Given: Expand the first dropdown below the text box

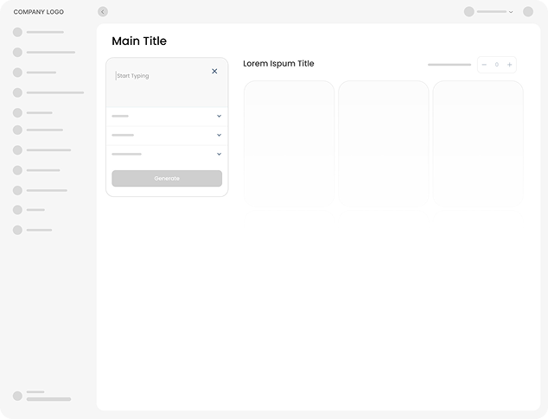Looking at the screenshot, I should pos(219,116).
